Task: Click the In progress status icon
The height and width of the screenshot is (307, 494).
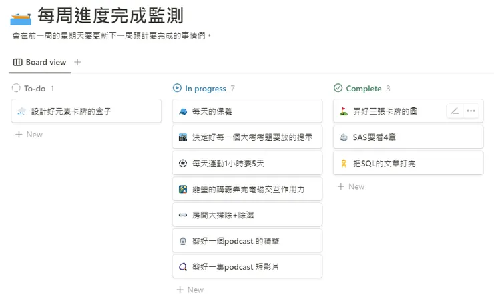Action: [177, 88]
